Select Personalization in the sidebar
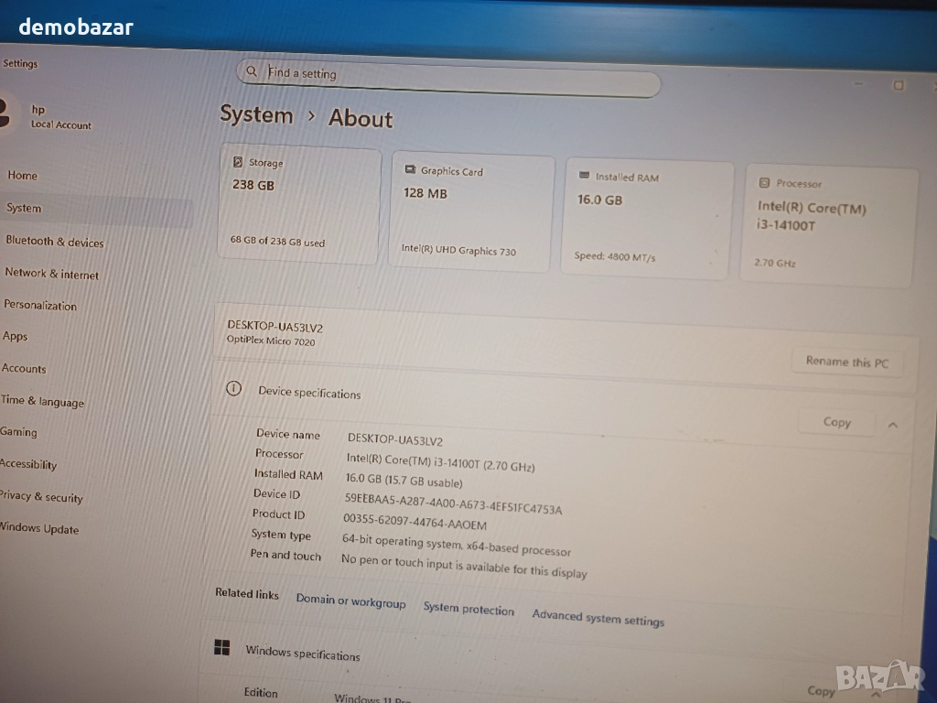The width and height of the screenshot is (937, 703). [40, 306]
